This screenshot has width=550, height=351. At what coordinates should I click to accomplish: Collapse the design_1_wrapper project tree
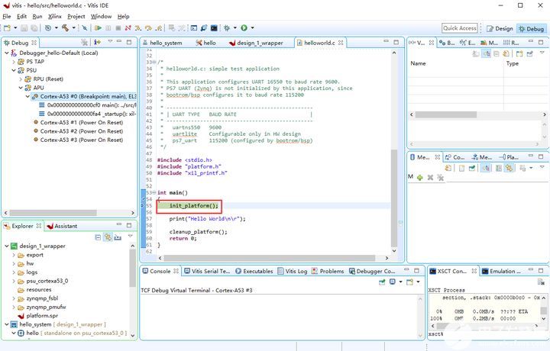(x=7, y=246)
